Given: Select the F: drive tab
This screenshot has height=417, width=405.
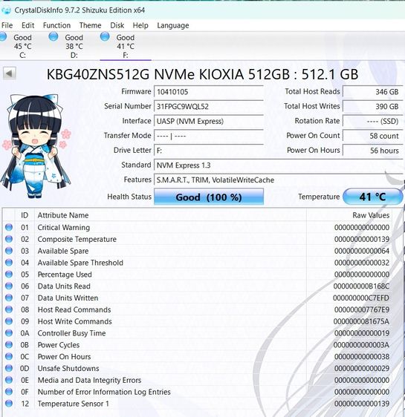Looking at the screenshot, I should tap(126, 46).
